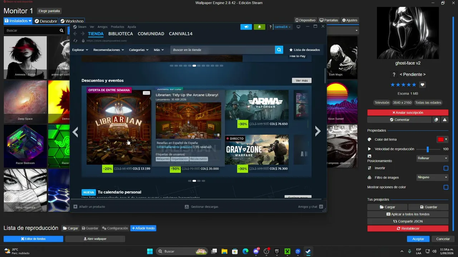Show hidden system tray icons

401,251
